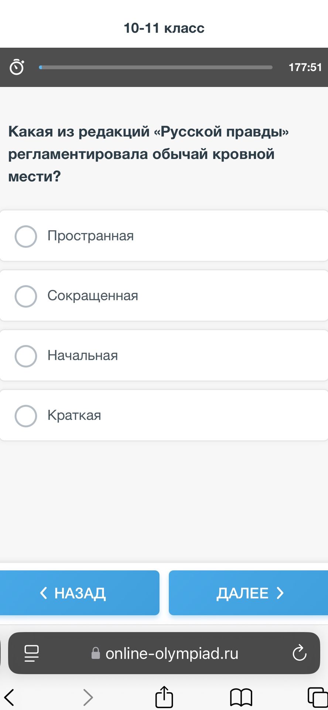Tap the lock icon in address bar

click(96, 653)
